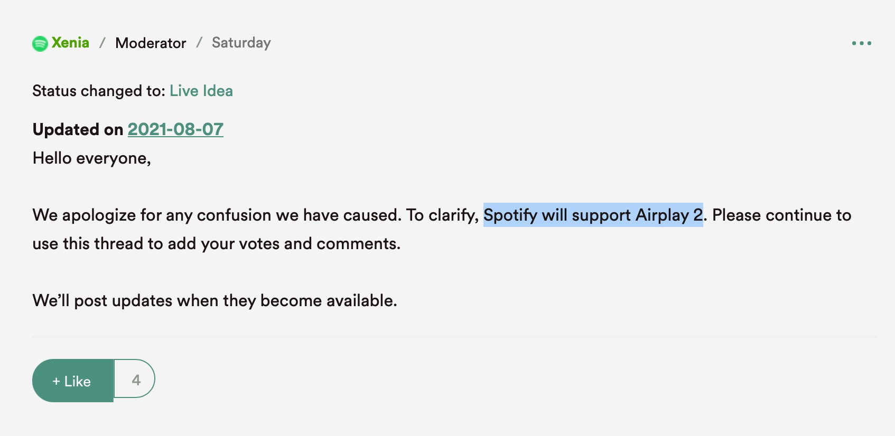View the like count showing 4
The image size is (895, 436).
point(136,380)
